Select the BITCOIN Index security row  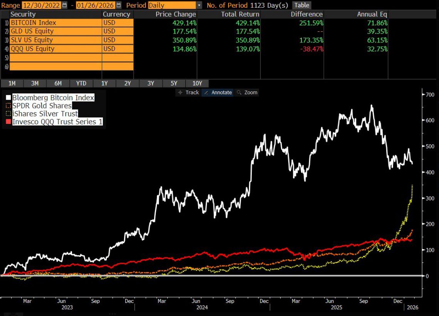click(54, 23)
